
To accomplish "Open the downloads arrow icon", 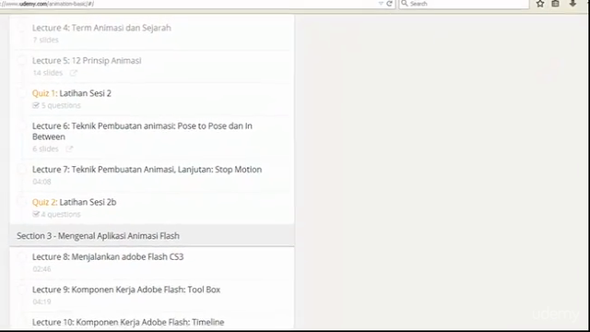I will tap(572, 4).
